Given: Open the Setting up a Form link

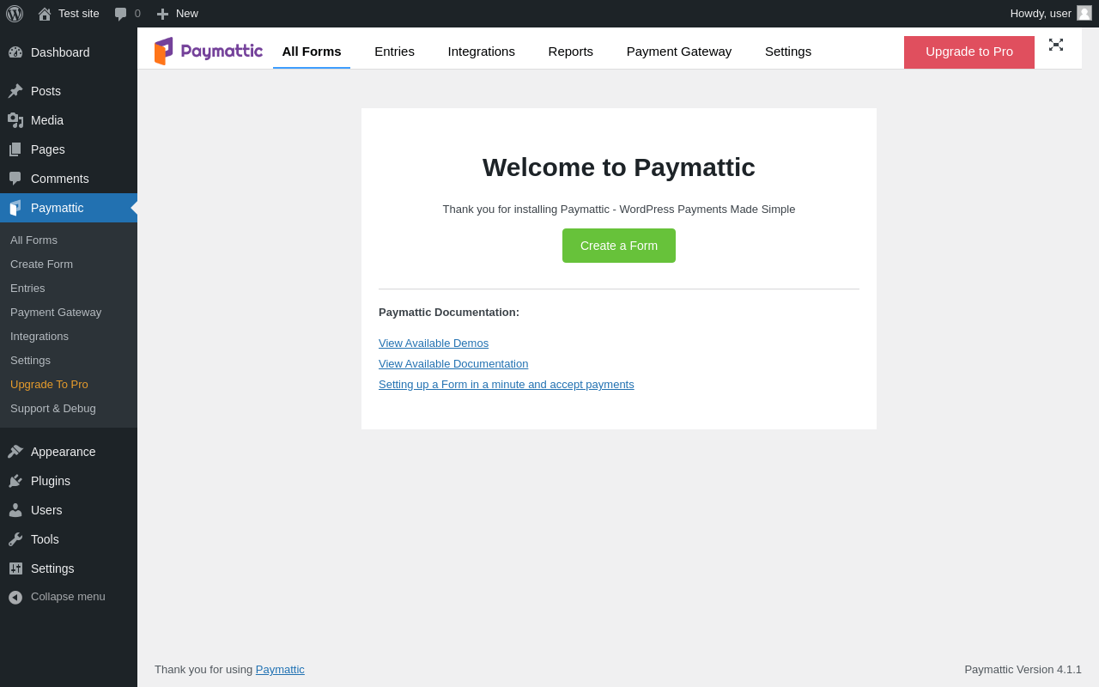Looking at the screenshot, I should (507, 385).
